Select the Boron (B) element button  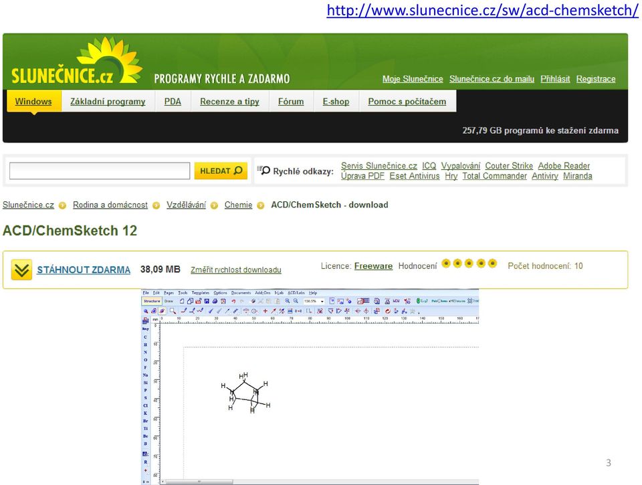tap(145, 444)
